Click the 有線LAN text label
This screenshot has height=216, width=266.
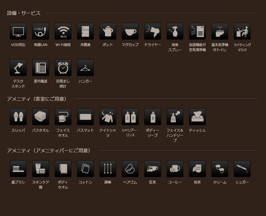pos(41,45)
